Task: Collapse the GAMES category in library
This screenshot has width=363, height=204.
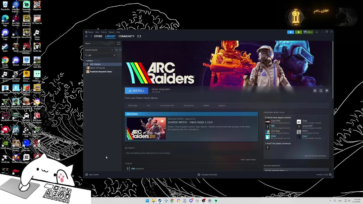Action: coord(85,61)
